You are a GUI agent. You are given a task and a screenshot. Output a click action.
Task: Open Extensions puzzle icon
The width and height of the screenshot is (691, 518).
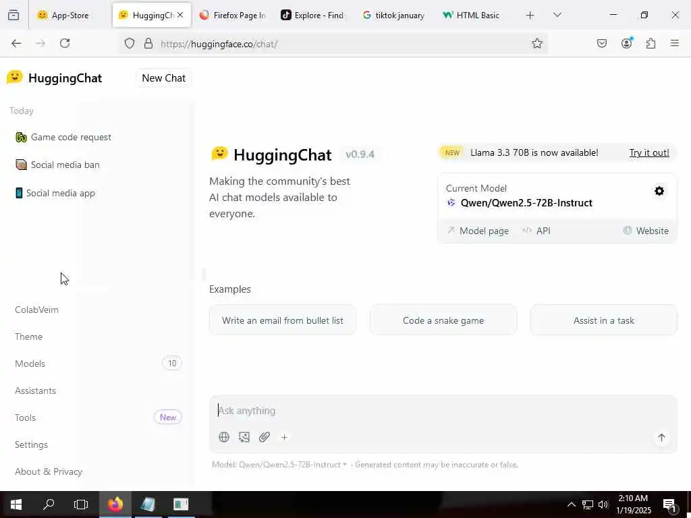click(651, 43)
